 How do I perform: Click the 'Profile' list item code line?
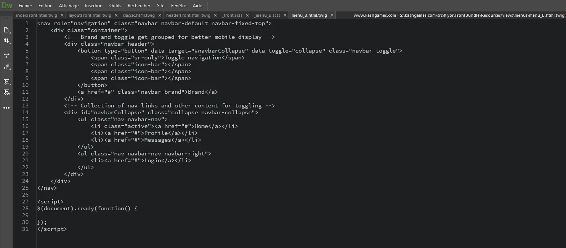tap(144, 133)
